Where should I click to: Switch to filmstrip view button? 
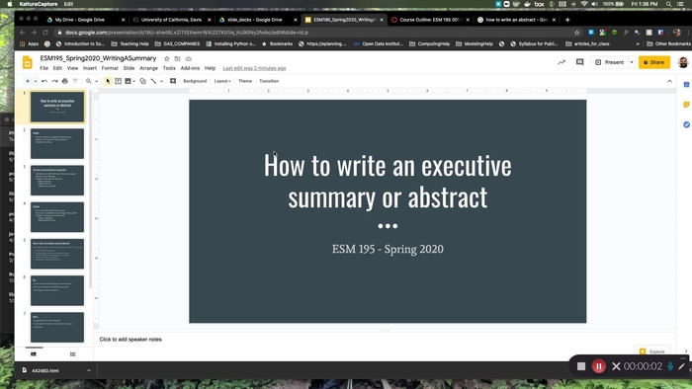point(34,354)
